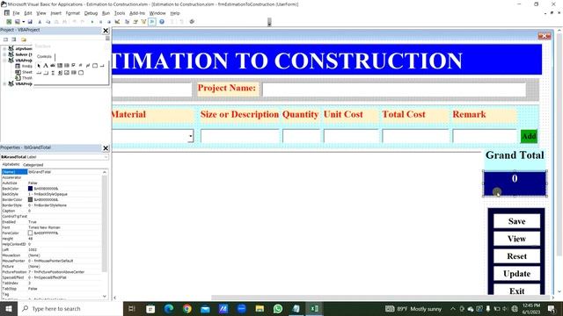Image resolution: width=563 pixels, height=316 pixels.
Task: Open the Material combo box dropdown arrow
Action: [x=190, y=136]
